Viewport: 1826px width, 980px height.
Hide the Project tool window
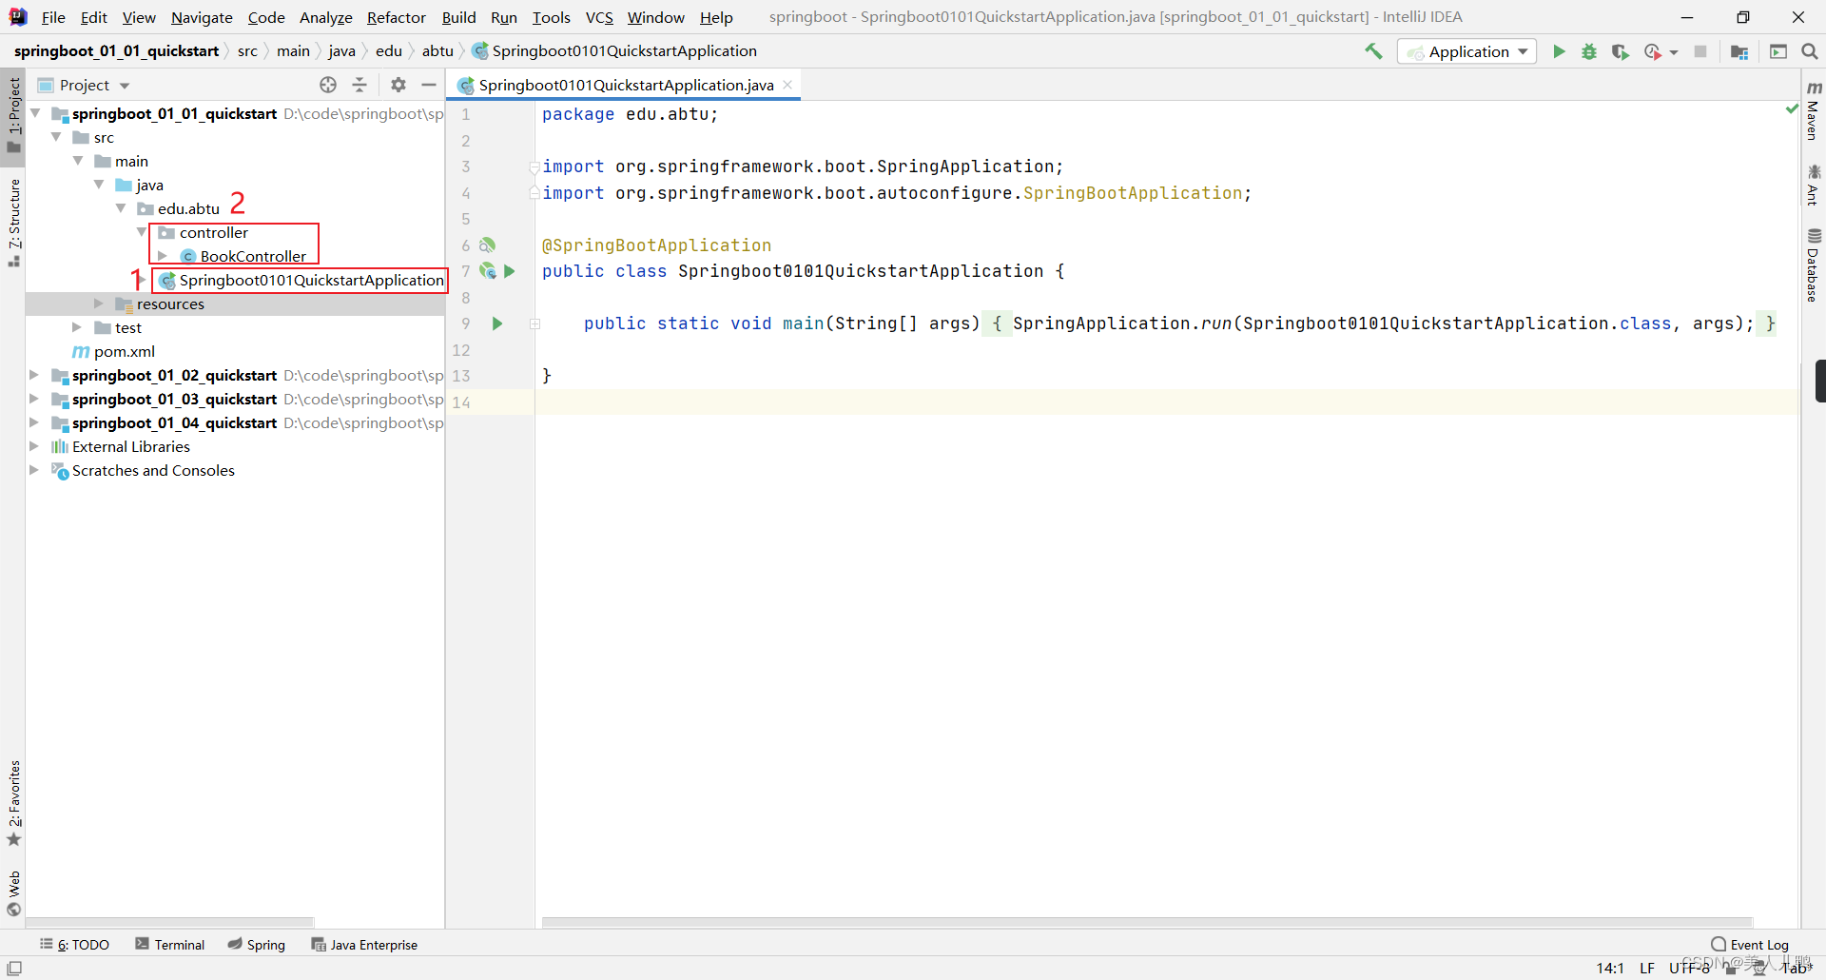coord(429,85)
